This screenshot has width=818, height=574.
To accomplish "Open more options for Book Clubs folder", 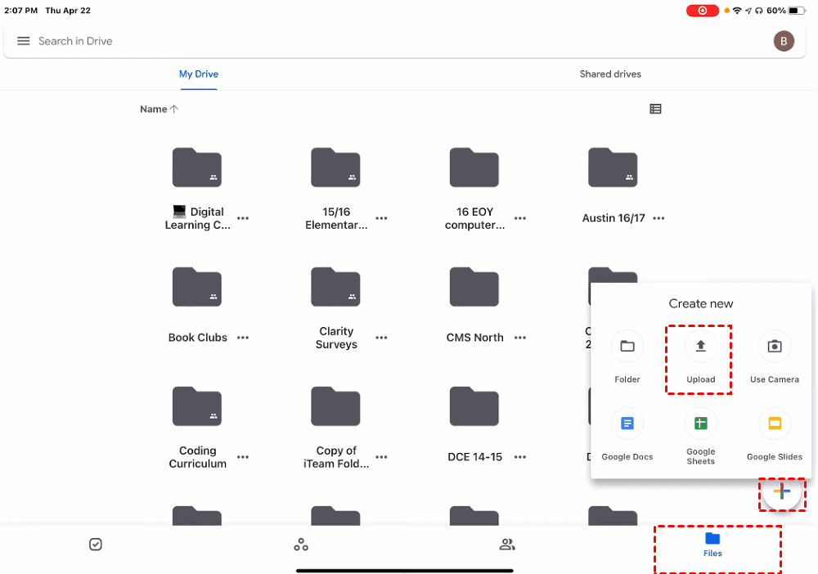I will (243, 338).
